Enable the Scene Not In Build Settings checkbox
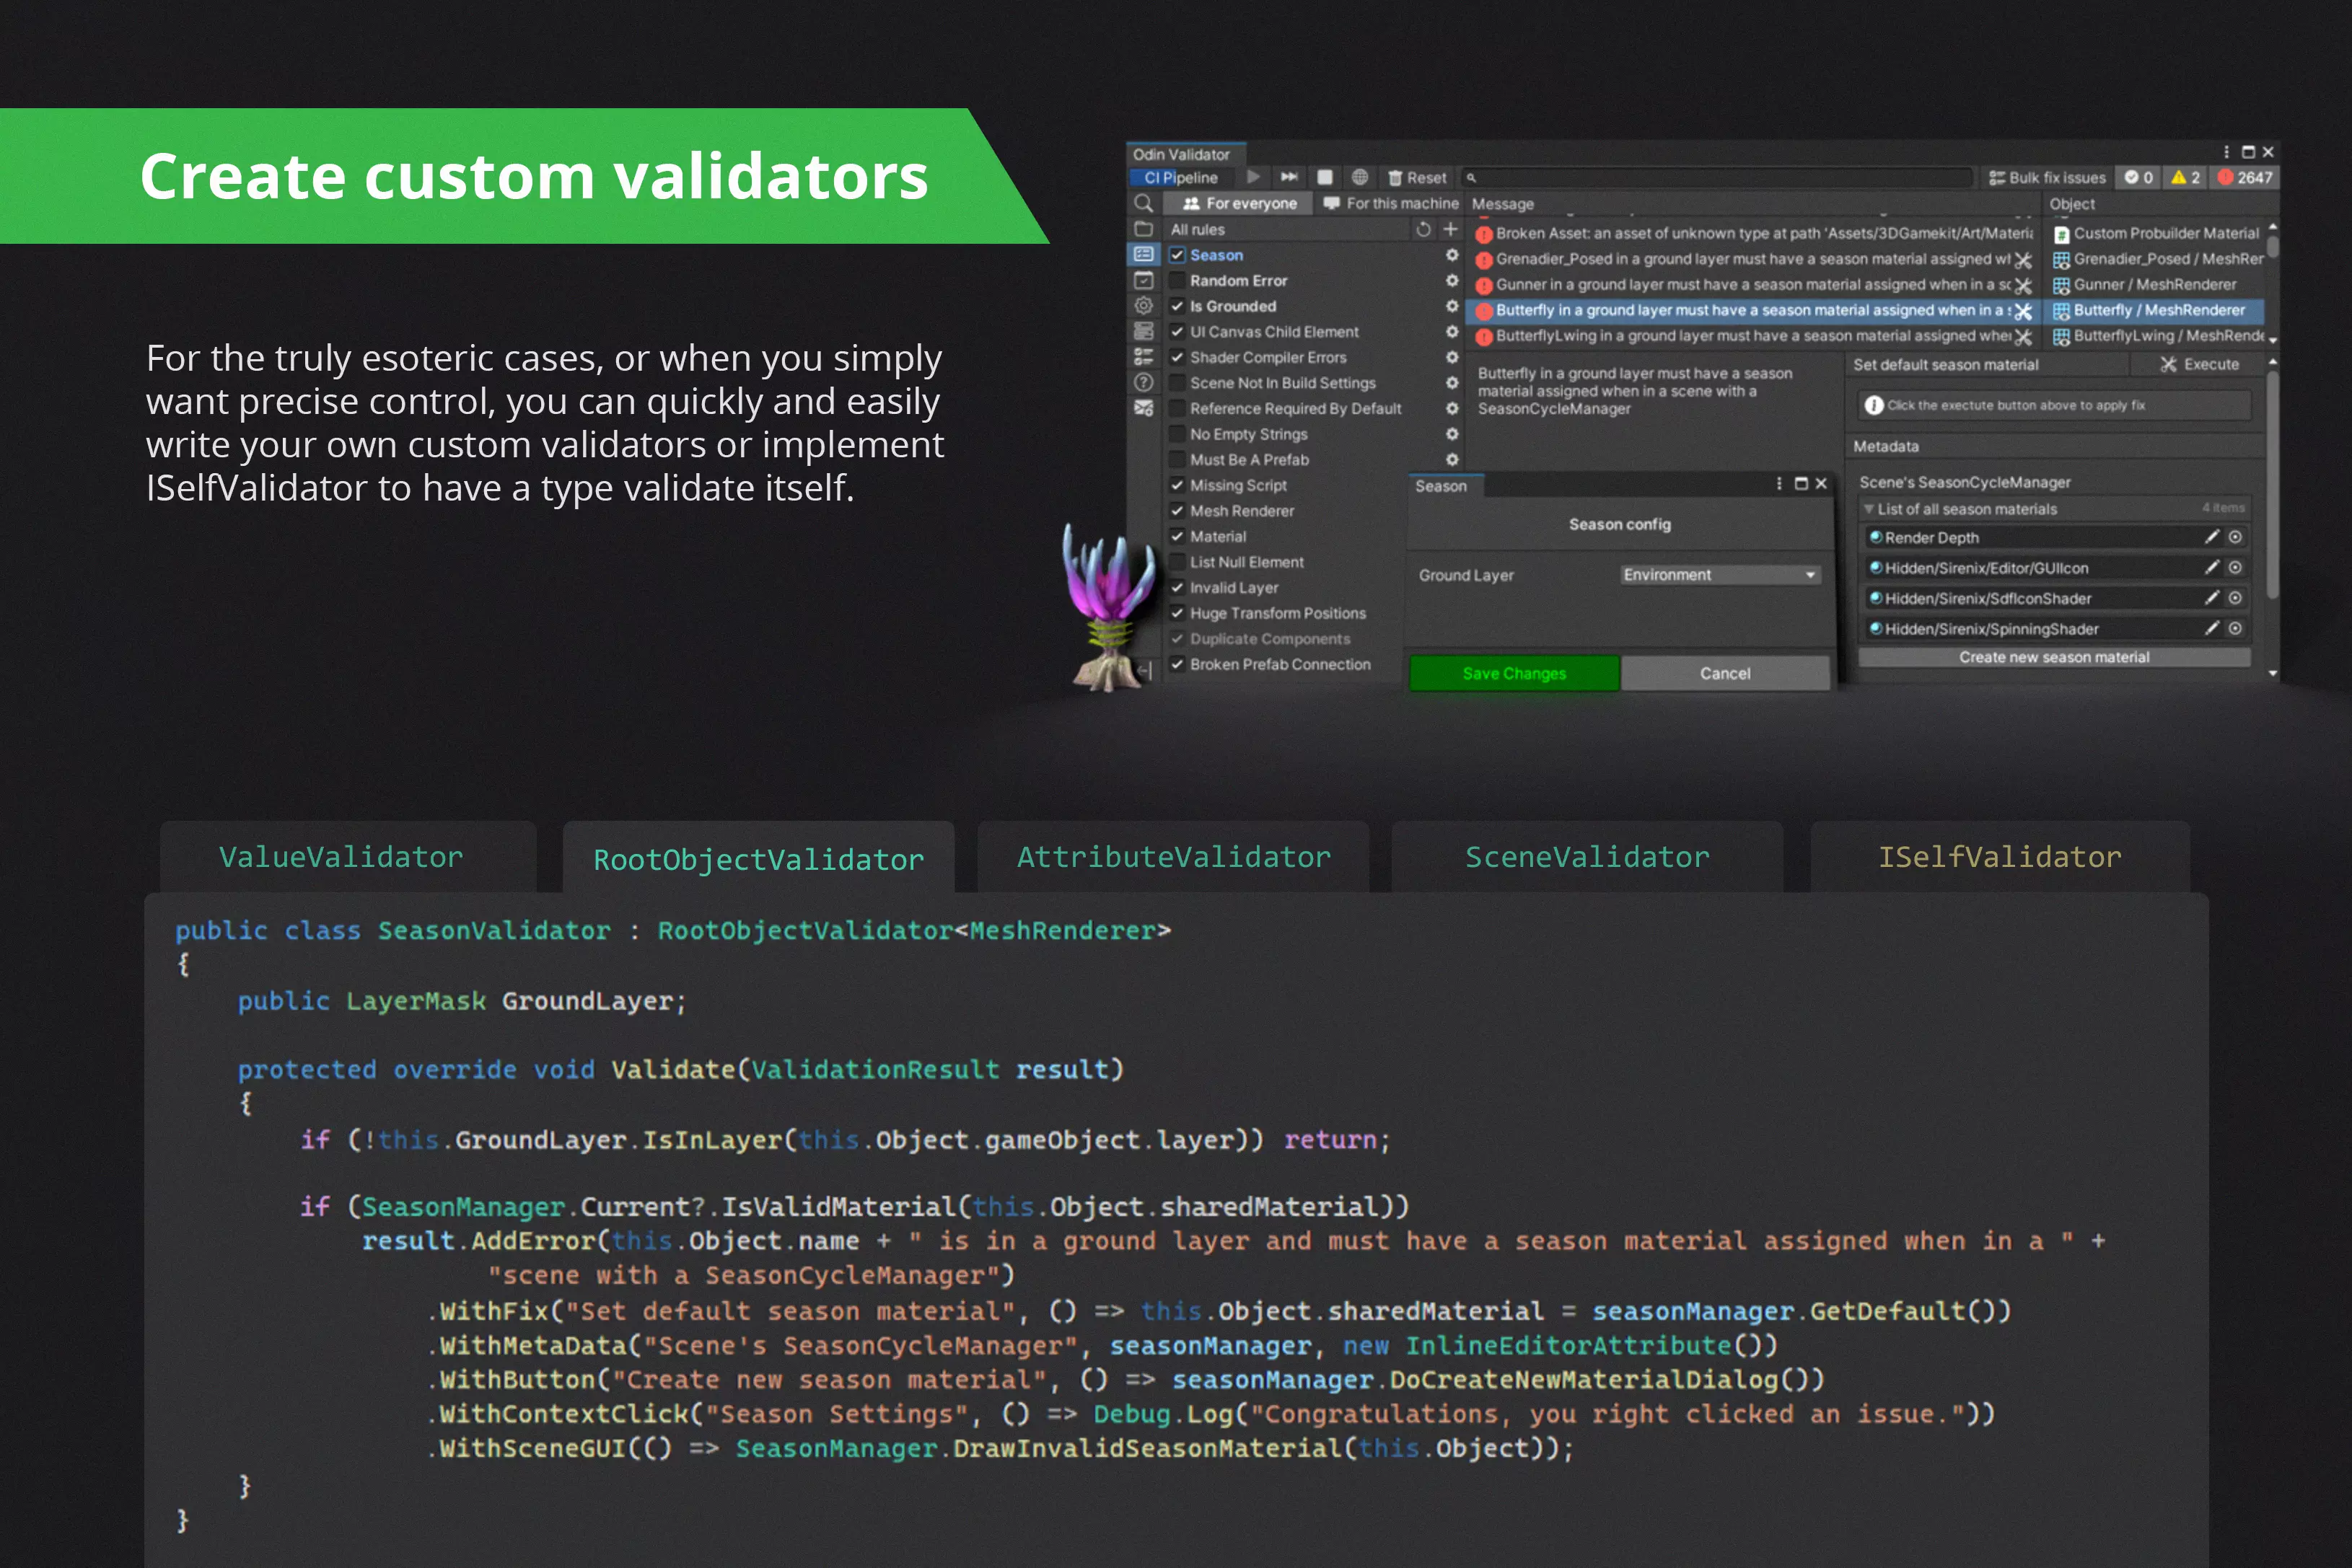 coord(1177,383)
